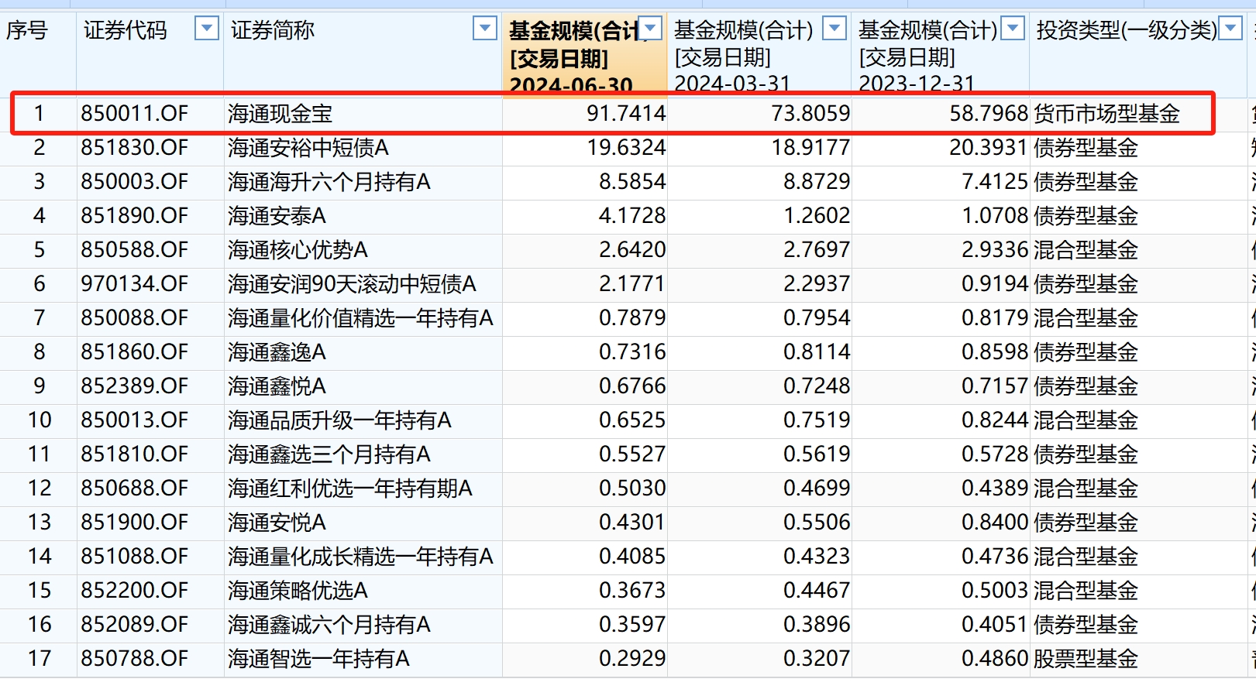Click the value 58.7968
This screenshot has height=696, width=1256.
pyautogui.click(x=989, y=114)
